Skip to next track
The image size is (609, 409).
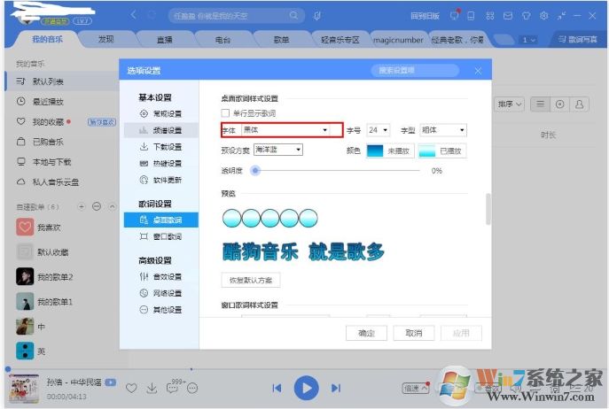336,388
